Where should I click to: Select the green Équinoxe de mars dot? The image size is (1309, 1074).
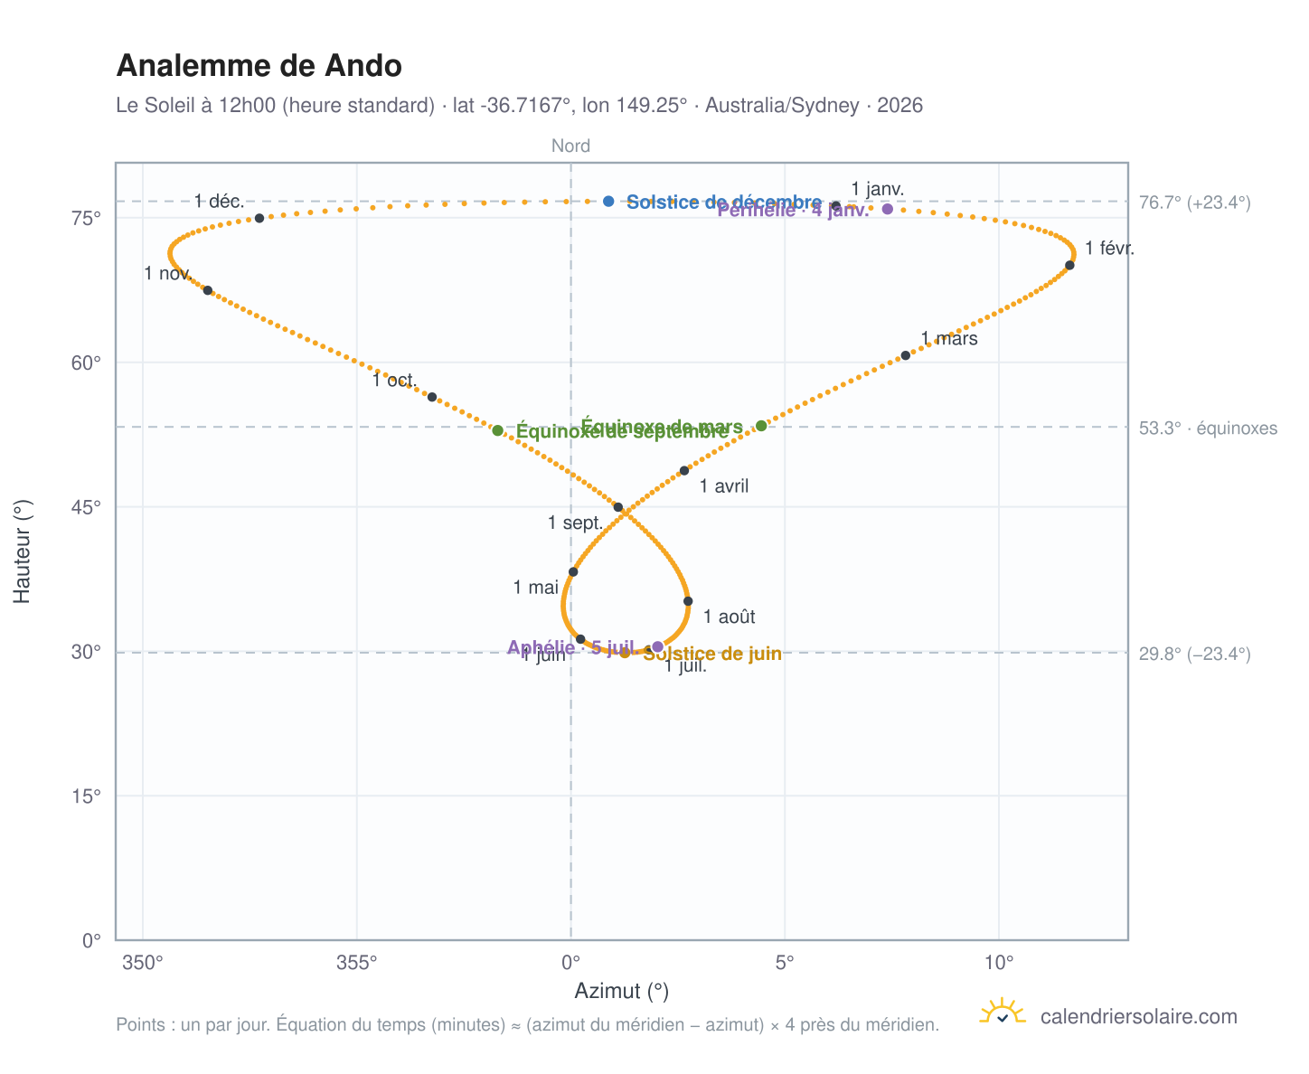click(761, 426)
